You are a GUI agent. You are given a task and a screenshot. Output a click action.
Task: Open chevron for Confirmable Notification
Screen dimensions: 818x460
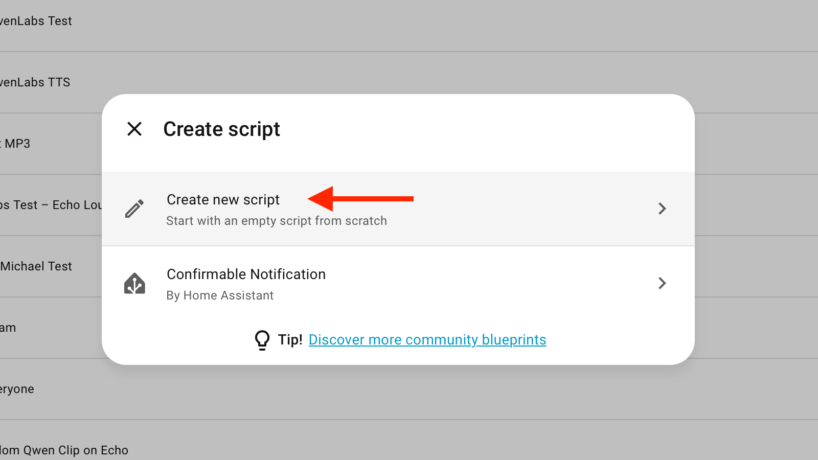[662, 283]
